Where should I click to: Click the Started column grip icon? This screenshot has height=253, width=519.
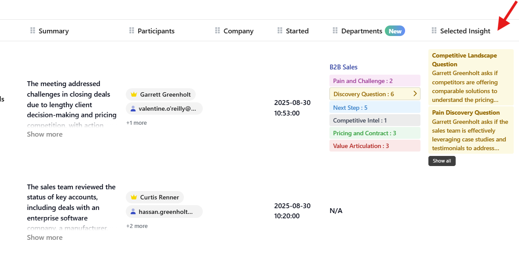[x=280, y=31]
